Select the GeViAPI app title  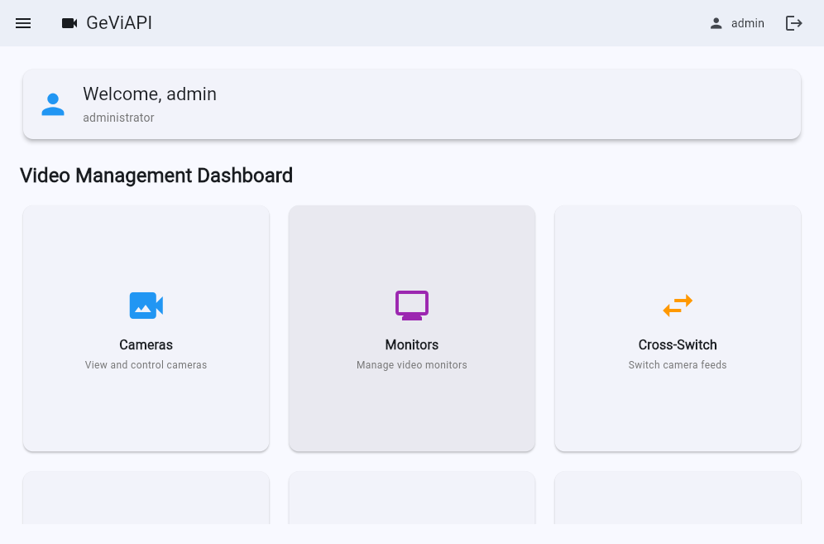[119, 23]
